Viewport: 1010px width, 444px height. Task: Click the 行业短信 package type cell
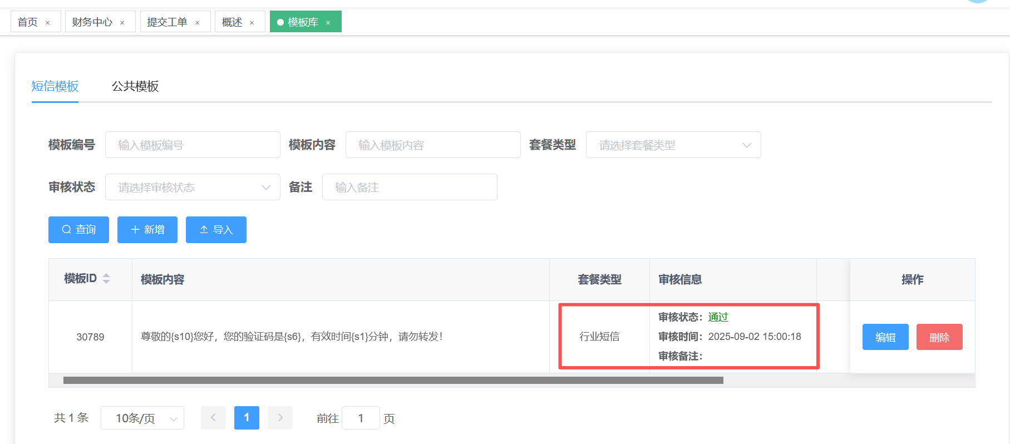(599, 337)
